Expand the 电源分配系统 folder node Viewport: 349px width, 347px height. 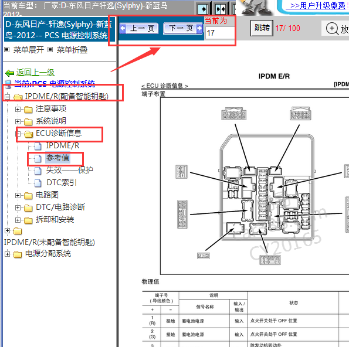(7, 254)
